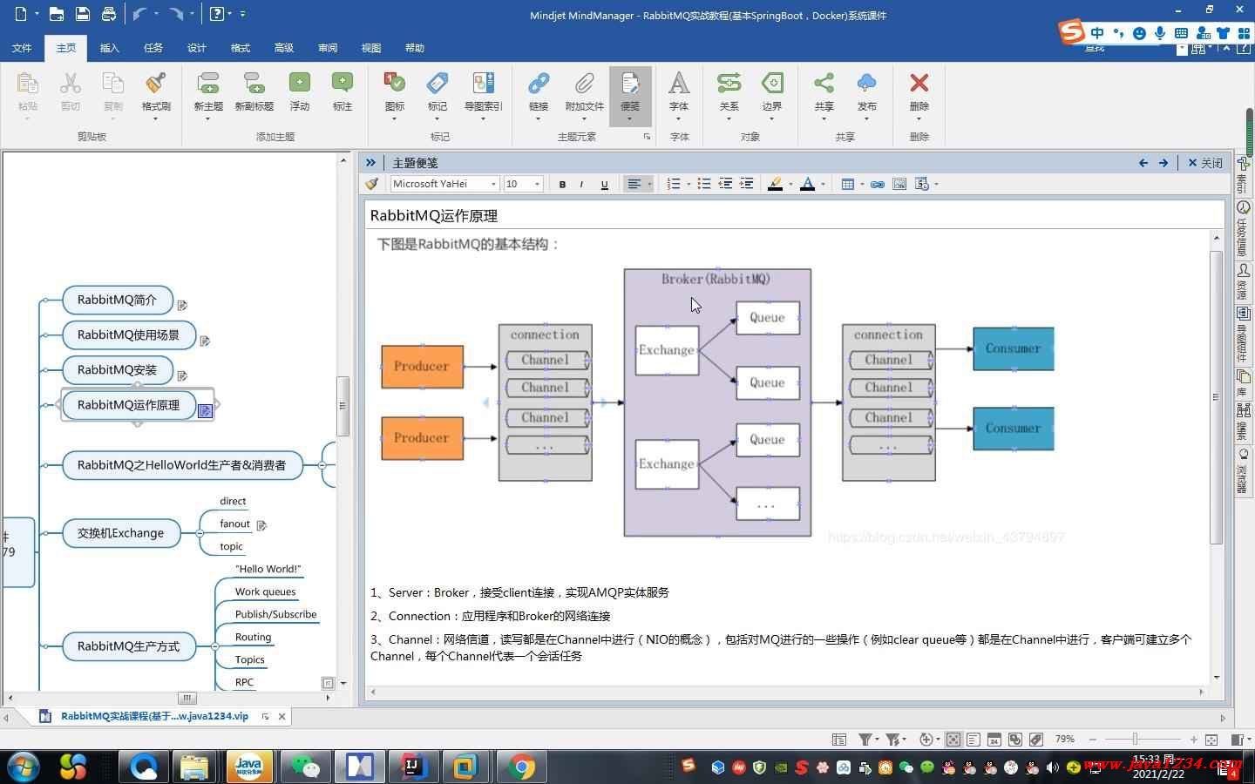Open the insert table dropdown arrow
The height and width of the screenshot is (784, 1255).
862,184
